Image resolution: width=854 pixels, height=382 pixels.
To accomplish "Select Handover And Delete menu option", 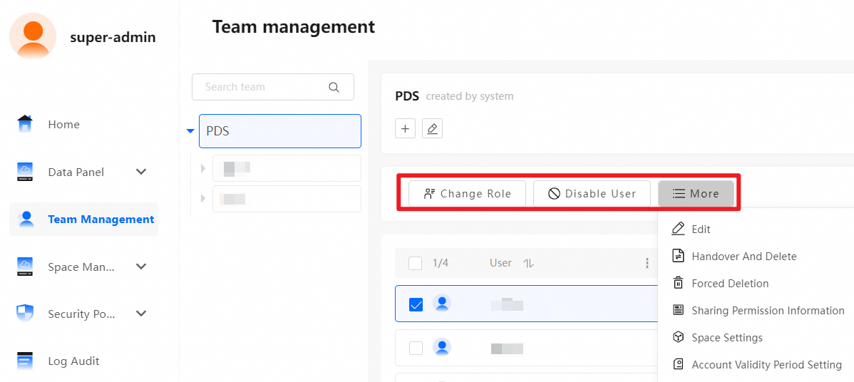I will coord(744,257).
